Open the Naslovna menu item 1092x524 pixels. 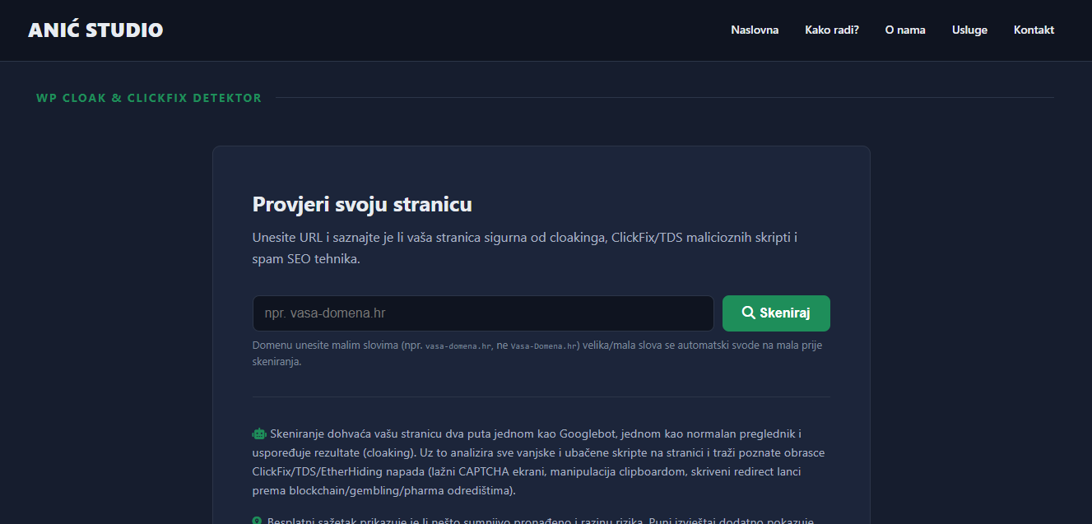tap(755, 30)
